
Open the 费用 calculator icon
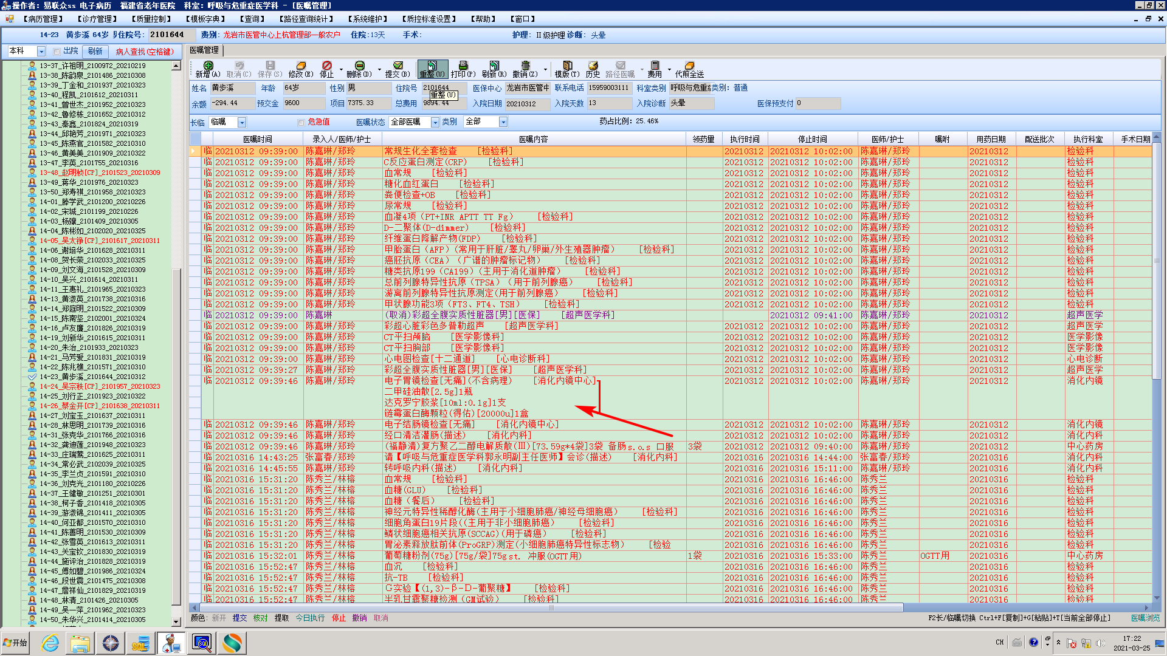pyautogui.click(x=655, y=66)
